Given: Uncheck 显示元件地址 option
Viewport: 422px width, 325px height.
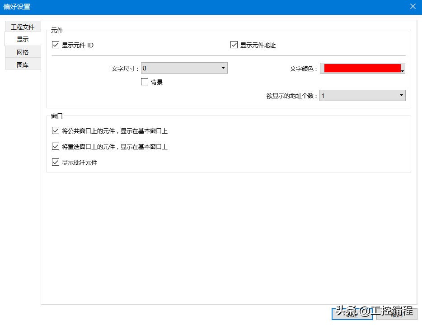Looking at the screenshot, I should (x=234, y=45).
